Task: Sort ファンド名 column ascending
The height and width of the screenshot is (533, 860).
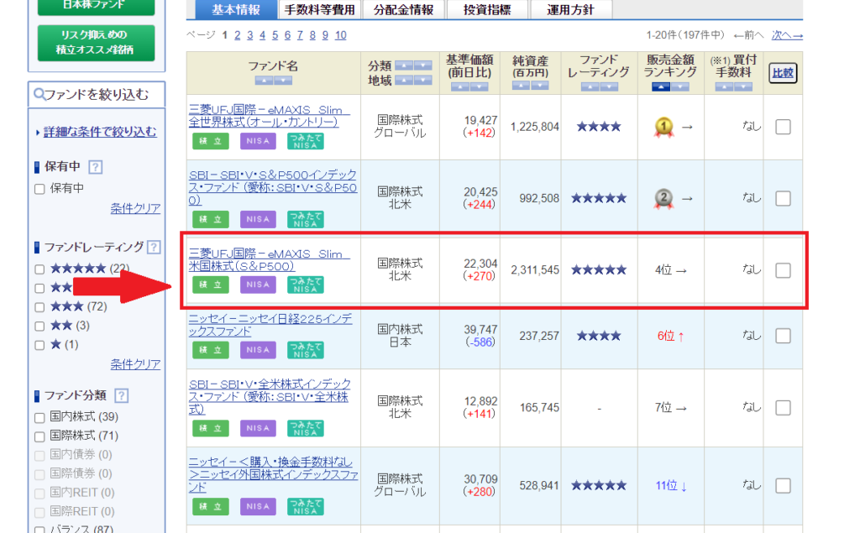Action: (x=264, y=81)
